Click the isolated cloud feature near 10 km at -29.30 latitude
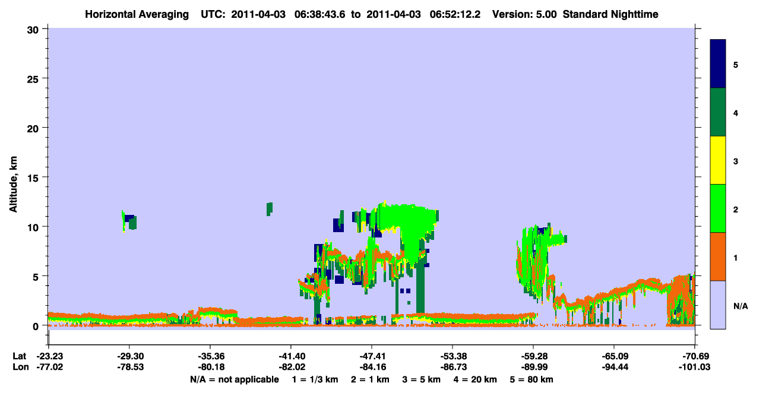Viewport: 772px width, 396px height. (129, 221)
